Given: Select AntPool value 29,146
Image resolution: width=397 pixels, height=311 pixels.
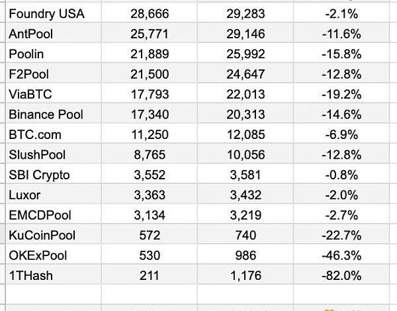Looking at the screenshot, I should pos(245,34).
